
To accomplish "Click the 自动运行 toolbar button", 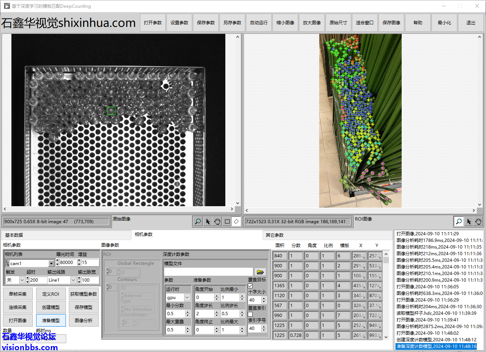I will click(x=259, y=23).
